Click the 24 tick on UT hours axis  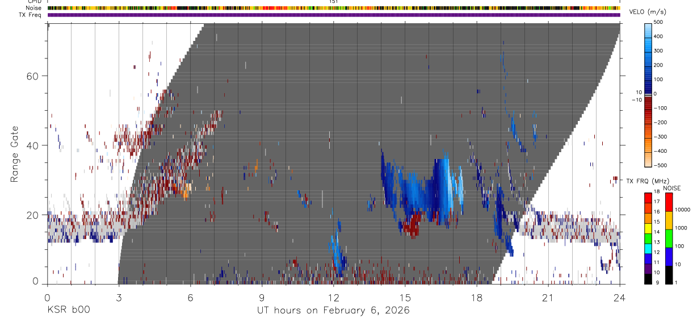tap(619, 297)
